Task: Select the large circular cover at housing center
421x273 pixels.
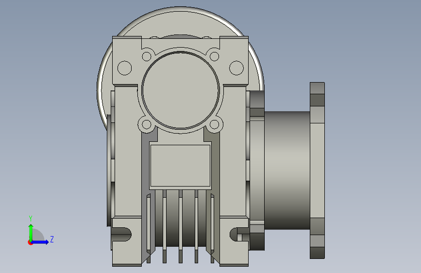Action: [181, 90]
